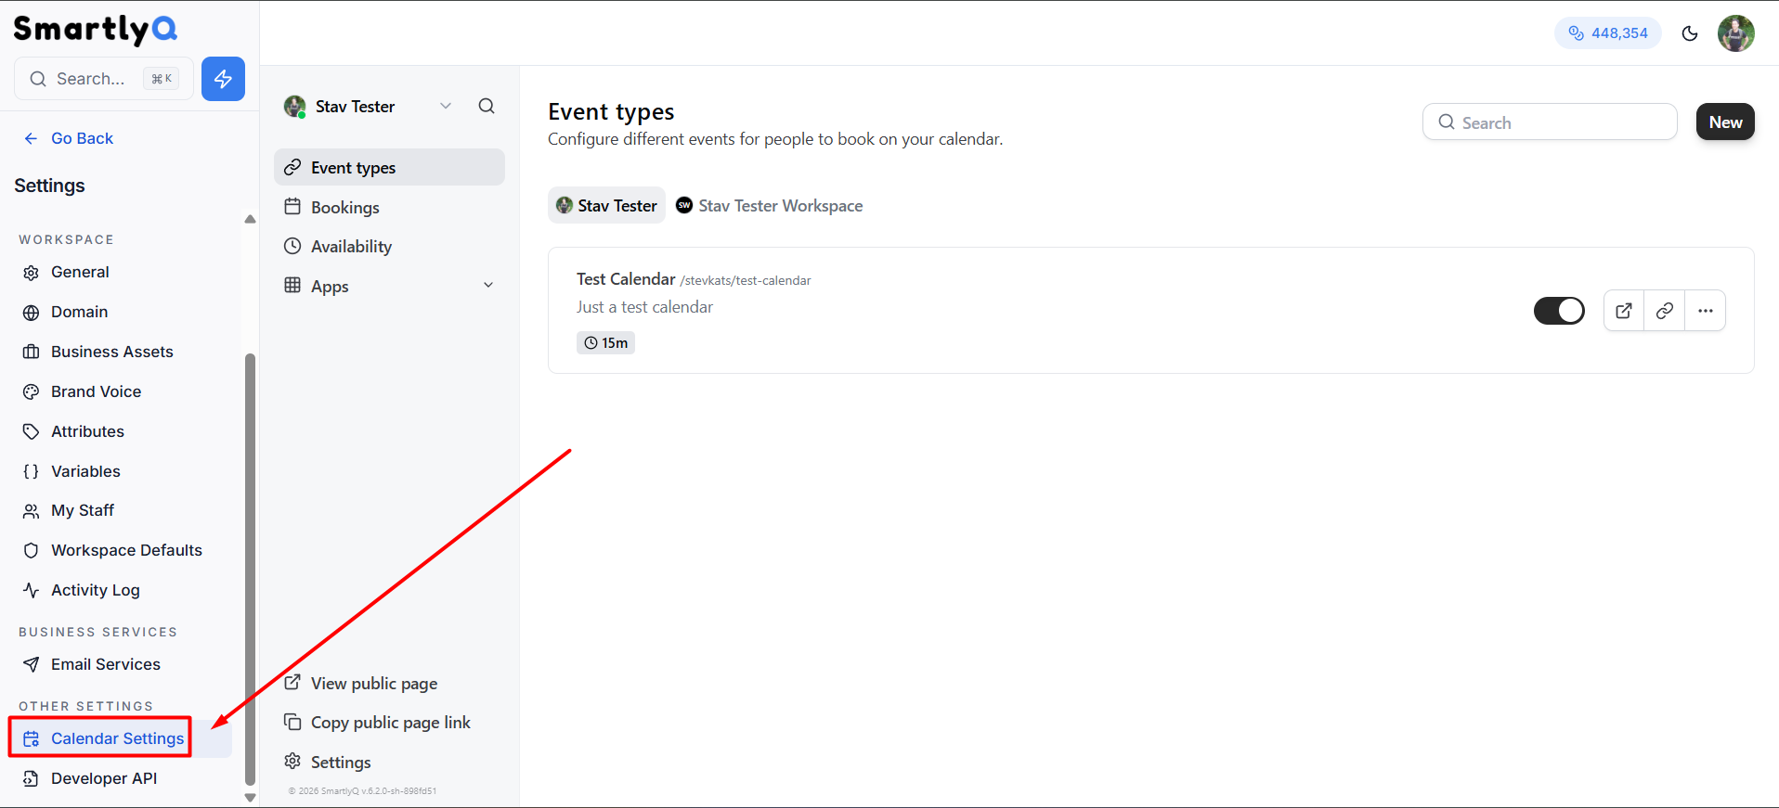Click the New event type button

coord(1725,122)
